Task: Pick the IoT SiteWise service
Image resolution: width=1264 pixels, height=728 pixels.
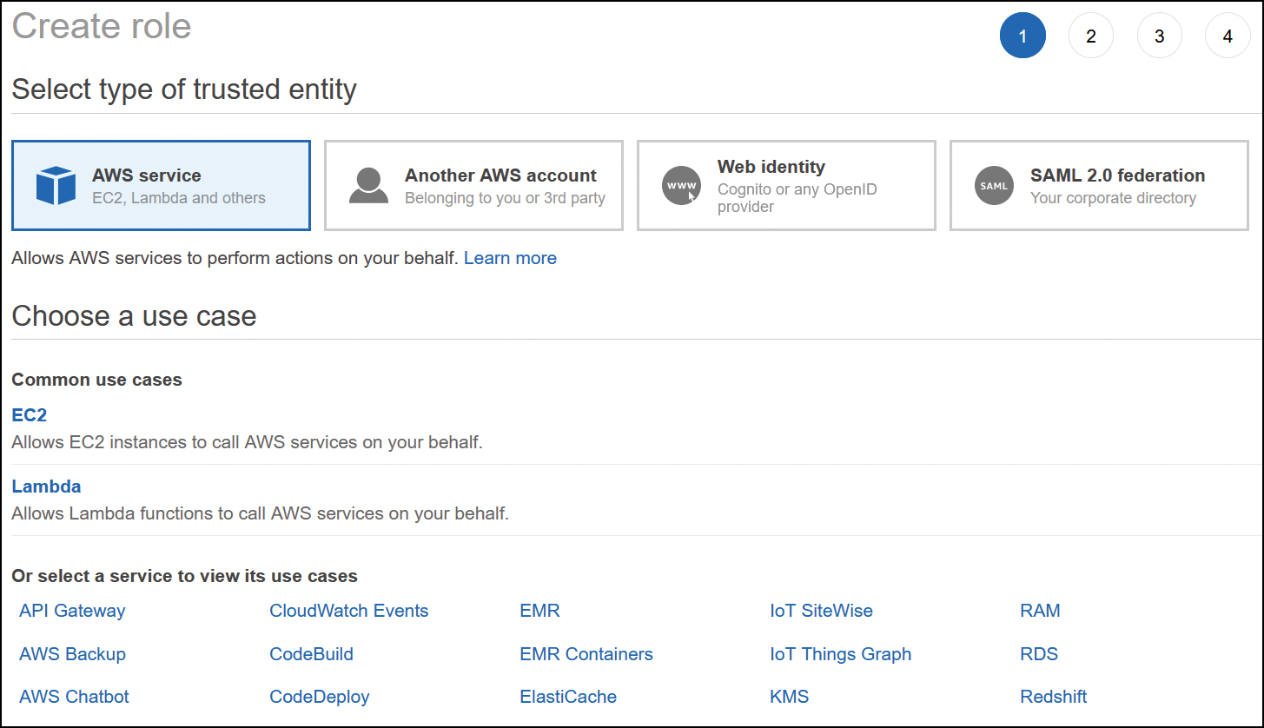Action: tap(821, 611)
